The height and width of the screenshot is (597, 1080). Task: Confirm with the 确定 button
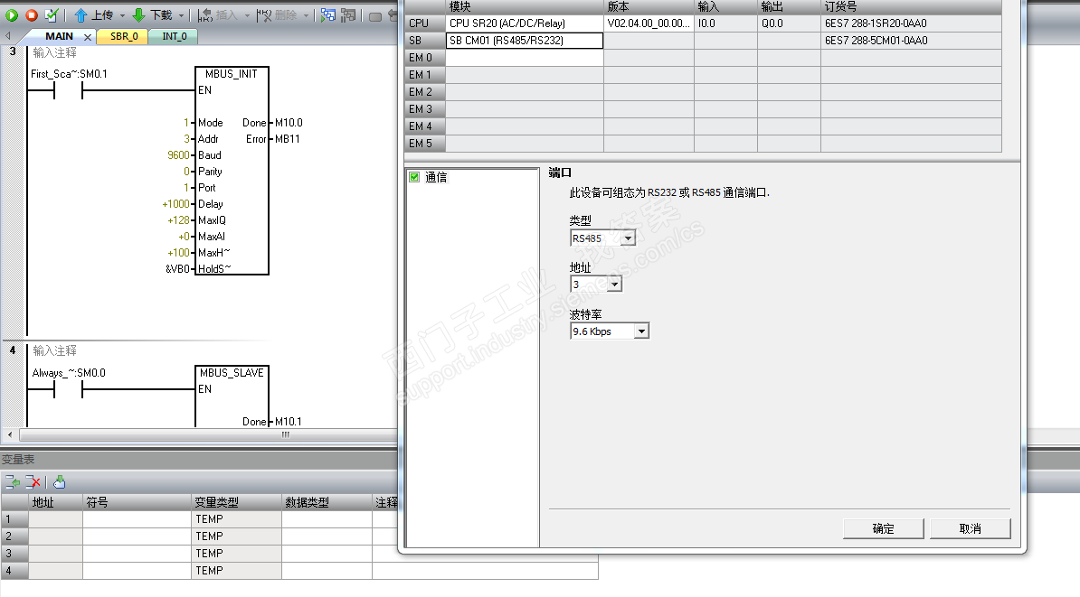coord(883,529)
